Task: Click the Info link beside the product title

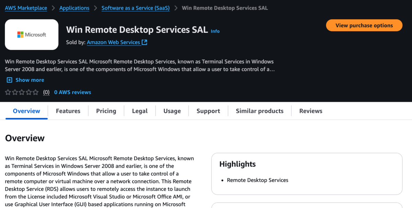Action: (215, 31)
